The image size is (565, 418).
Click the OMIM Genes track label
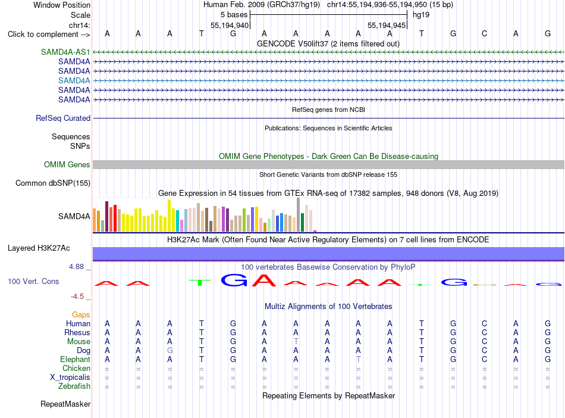coord(67,164)
